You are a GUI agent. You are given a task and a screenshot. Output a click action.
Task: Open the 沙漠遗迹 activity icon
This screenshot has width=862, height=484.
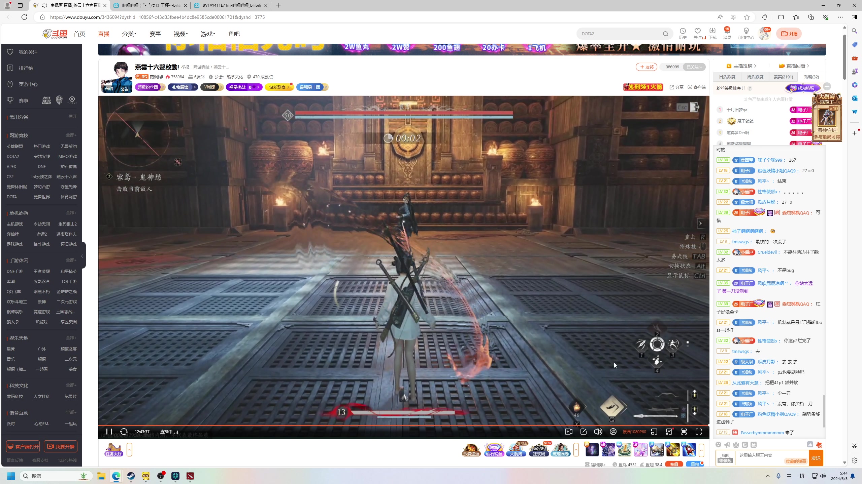471,450
